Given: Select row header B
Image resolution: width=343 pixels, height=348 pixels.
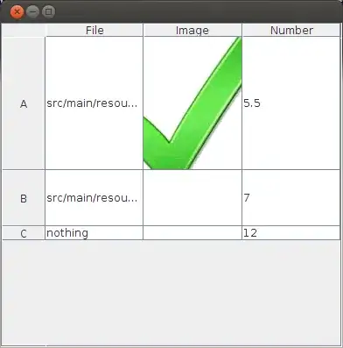Looking at the screenshot, I should click(24, 198).
